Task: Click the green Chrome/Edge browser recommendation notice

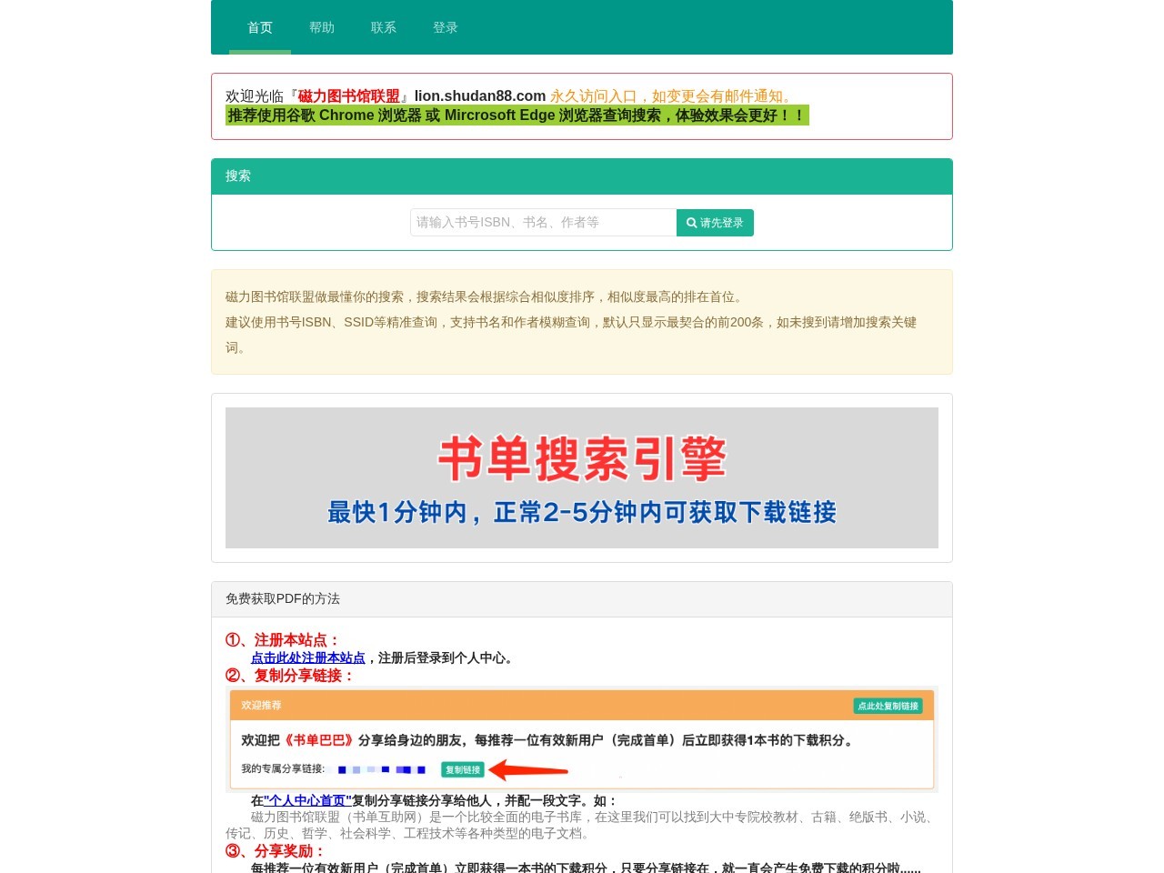Action: pos(517,115)
